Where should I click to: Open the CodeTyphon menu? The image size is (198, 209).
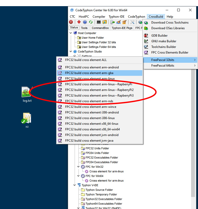point(136,17)
